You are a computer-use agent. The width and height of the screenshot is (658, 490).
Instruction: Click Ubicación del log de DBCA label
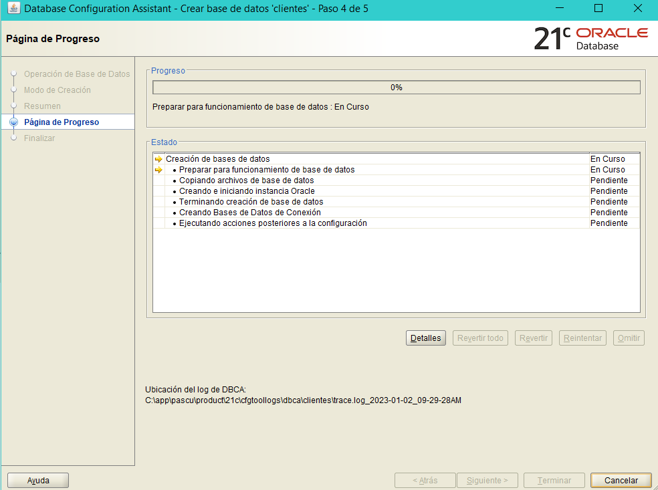tap(195, 389)
